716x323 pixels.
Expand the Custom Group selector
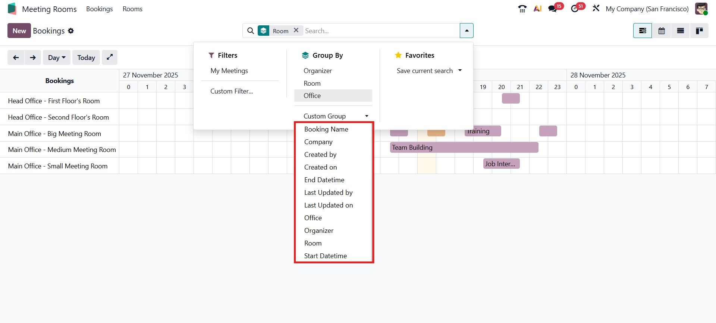tap(336, 116)
